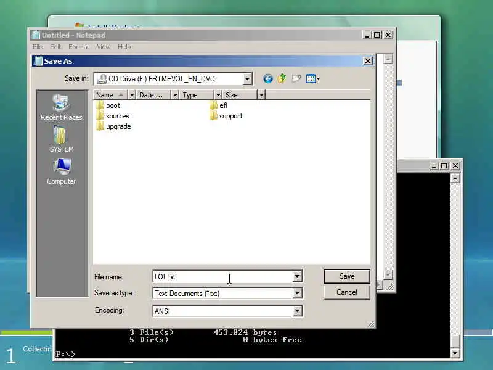Expand the Save as type dropdown
Viewport: 493px width, 370px height.
coord(297,294)
